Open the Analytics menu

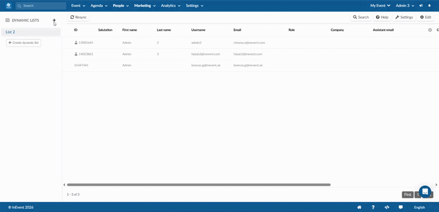(x=171, y=5)
